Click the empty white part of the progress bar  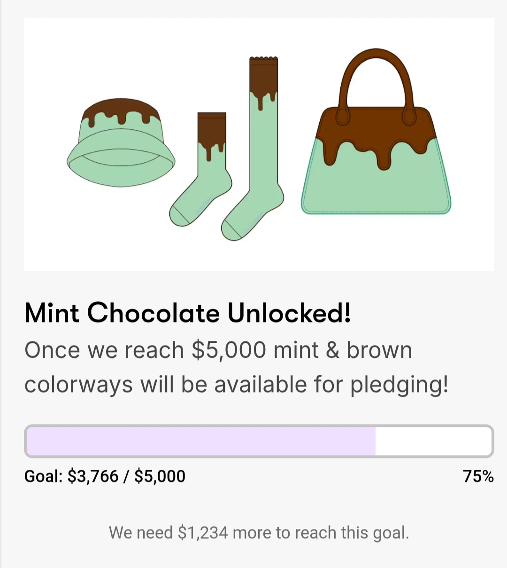pyautogui.click(x=433, y=442)
